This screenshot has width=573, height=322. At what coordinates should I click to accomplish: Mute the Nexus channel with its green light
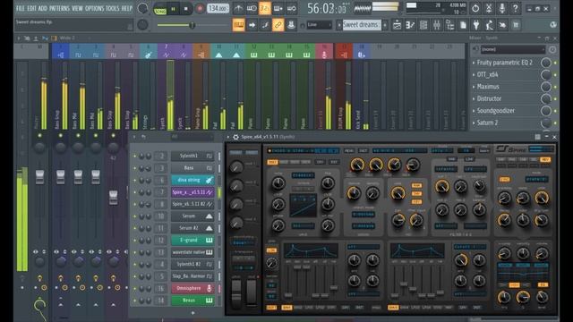135,301
